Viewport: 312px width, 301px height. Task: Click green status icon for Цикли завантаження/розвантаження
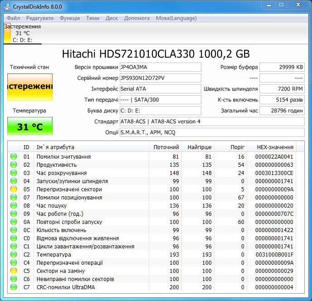pyautogui.click(x=14, y=246)
